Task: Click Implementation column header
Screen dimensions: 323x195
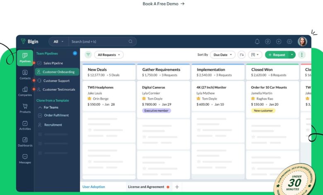Action: pyautogui.click(x=218, y=72)
